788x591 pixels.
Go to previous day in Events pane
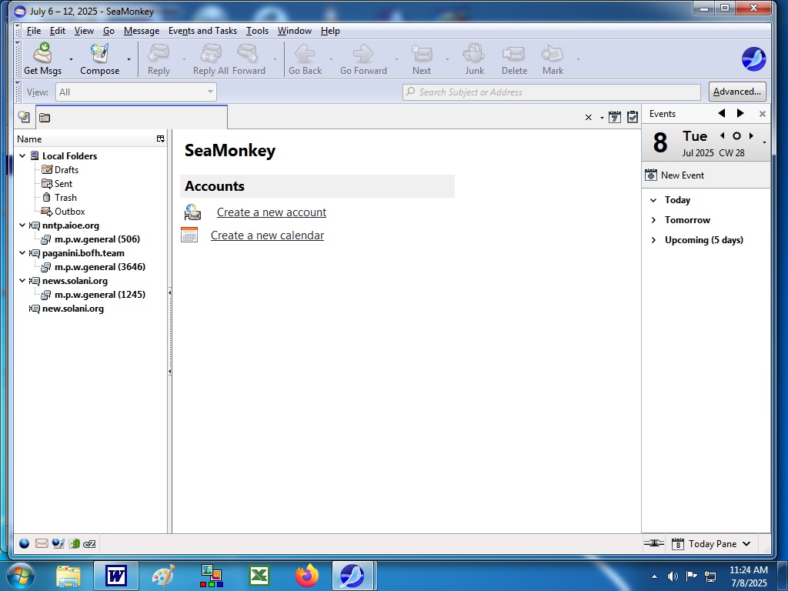point(722,135)
